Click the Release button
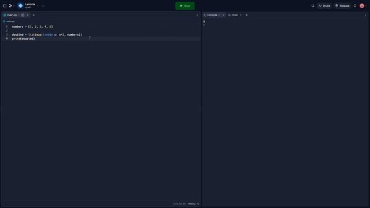This screenshot has height=208, width=370. click(x=342, y=6)
